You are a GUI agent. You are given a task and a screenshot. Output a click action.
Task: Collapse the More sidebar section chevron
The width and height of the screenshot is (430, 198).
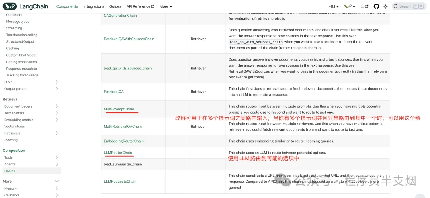[57, 182]
